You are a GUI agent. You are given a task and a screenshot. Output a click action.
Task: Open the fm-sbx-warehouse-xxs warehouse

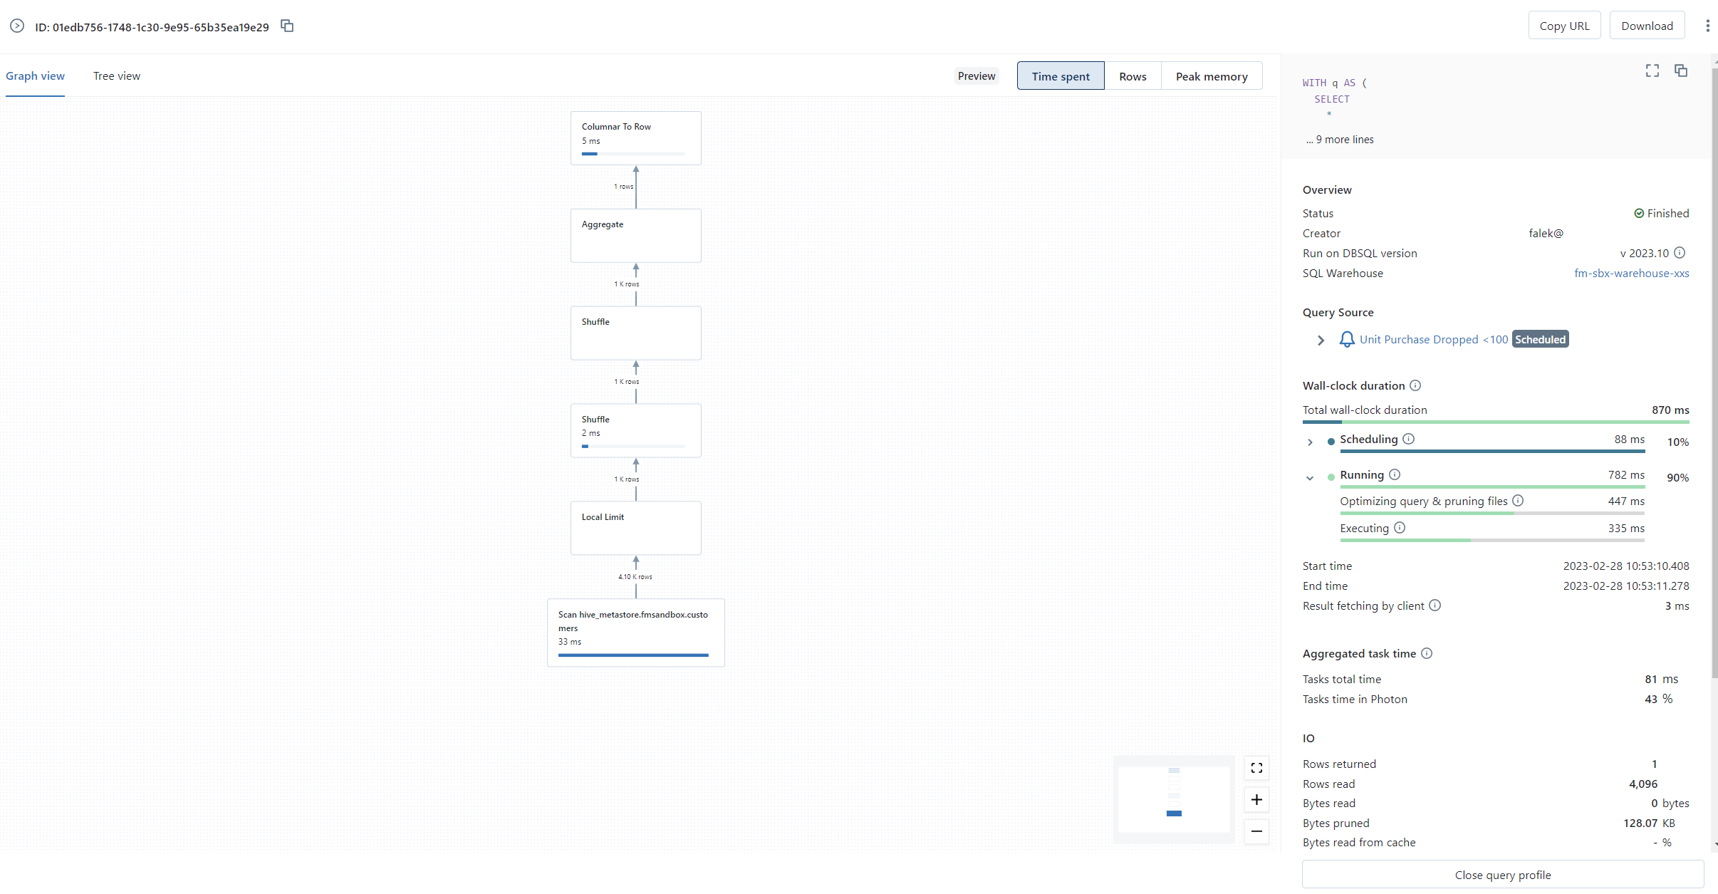pyautogui.click(x=1632, y=274)
